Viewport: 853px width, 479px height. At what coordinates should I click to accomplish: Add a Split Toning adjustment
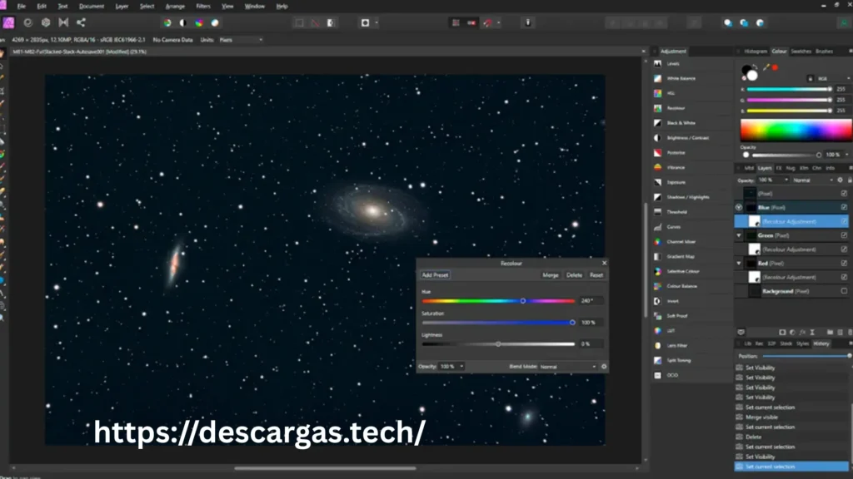(692, 360)
